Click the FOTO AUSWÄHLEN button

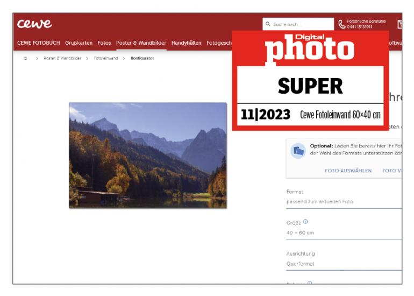coord(348,171)
